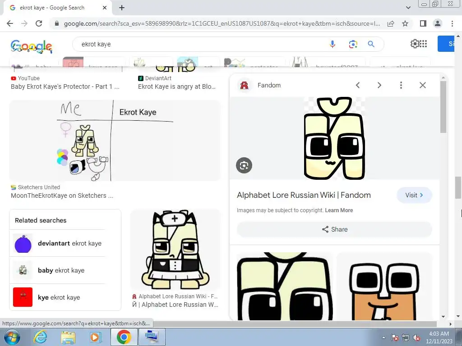Screen dimensions: 462x346
Task: Select related search baby ekrot kaye
Action: [x=58, y=270]
